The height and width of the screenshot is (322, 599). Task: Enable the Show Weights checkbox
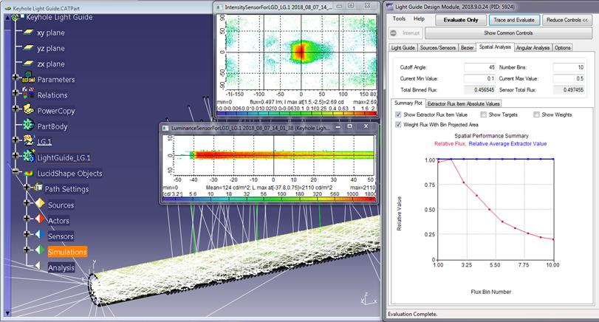point(536,114)
